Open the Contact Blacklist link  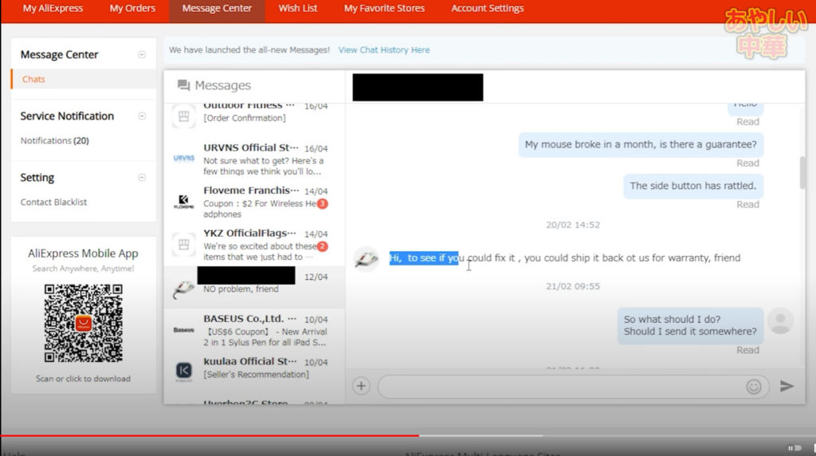(53, 202)
